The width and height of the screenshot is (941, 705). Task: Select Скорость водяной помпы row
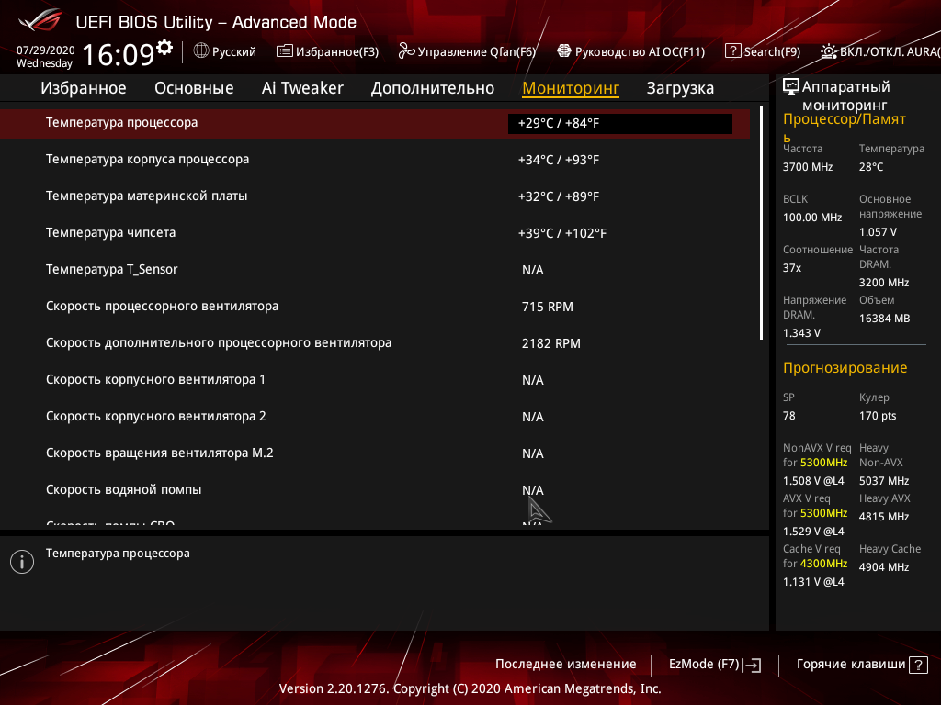click(x=375, y=490)
